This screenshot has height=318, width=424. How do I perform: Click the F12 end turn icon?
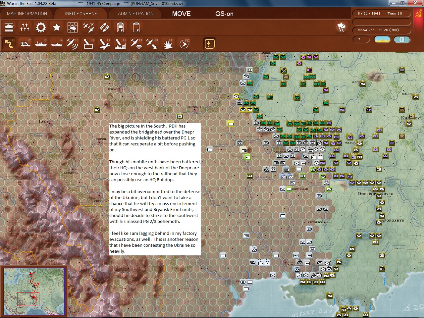click(x=184, y=44)
